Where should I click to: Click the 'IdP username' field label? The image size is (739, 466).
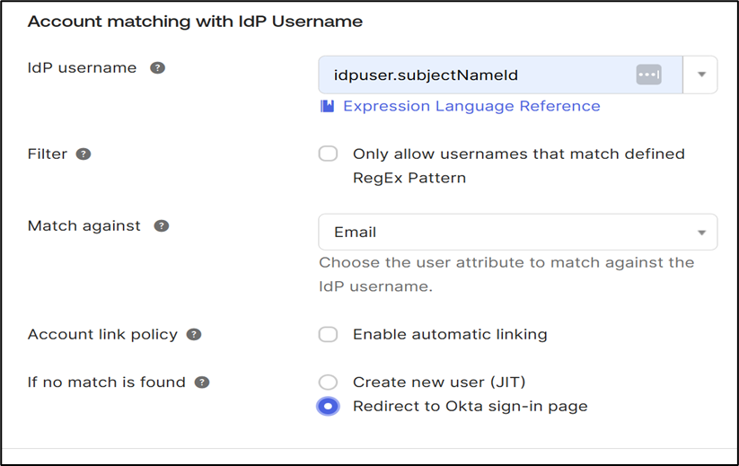point(83,68)
